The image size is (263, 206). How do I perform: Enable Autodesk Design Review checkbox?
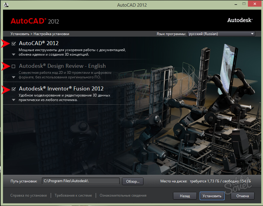pyautogui.click(x=14, y=66)
